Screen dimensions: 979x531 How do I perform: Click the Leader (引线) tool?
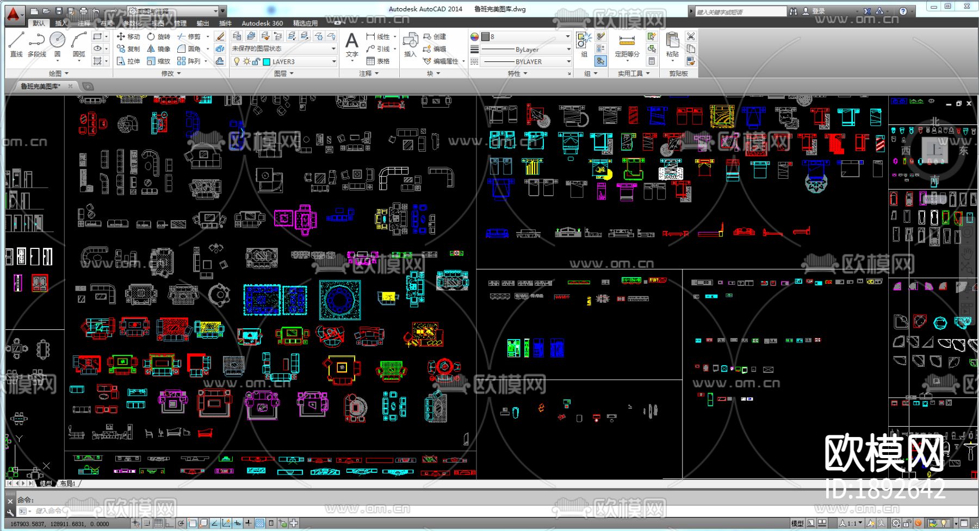coord(378,49)
